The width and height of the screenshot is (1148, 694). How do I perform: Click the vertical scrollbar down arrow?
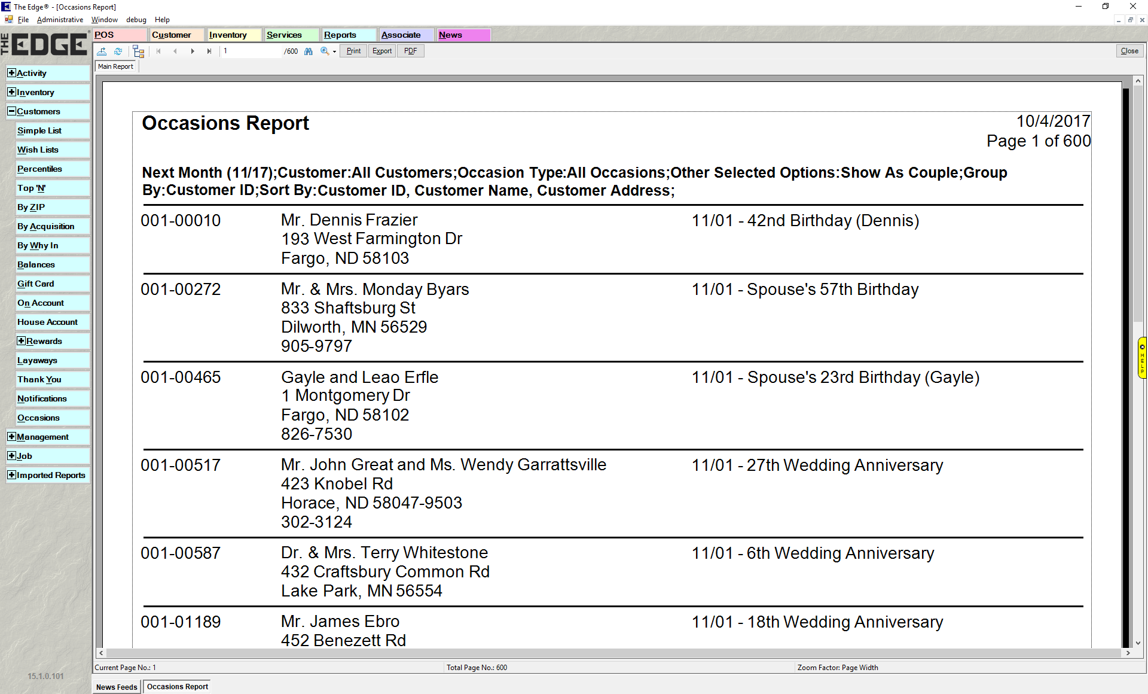pyautogui.click(x=1138, y=643)
